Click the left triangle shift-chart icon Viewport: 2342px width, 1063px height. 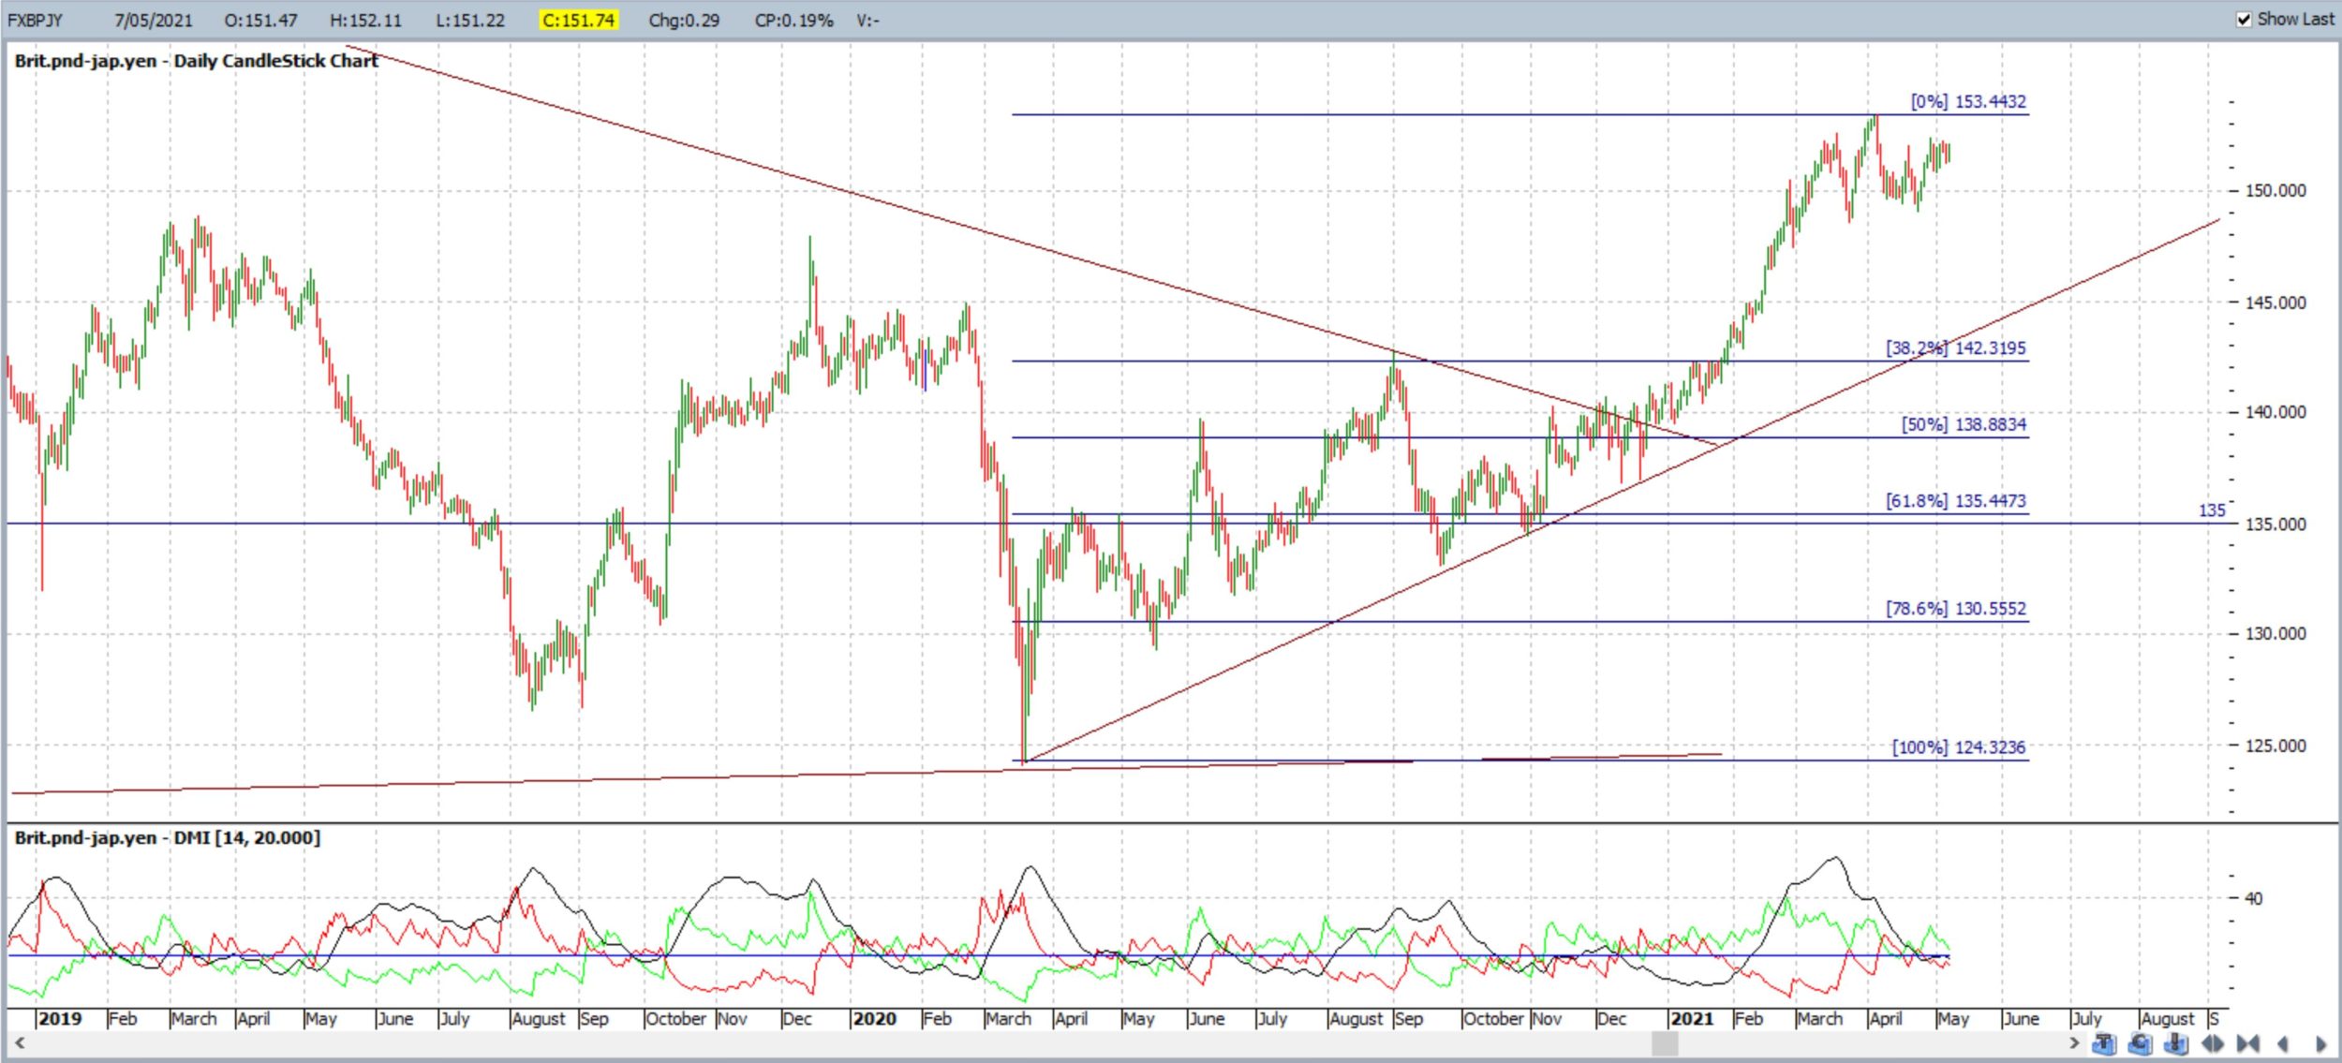point(2283,1043)
